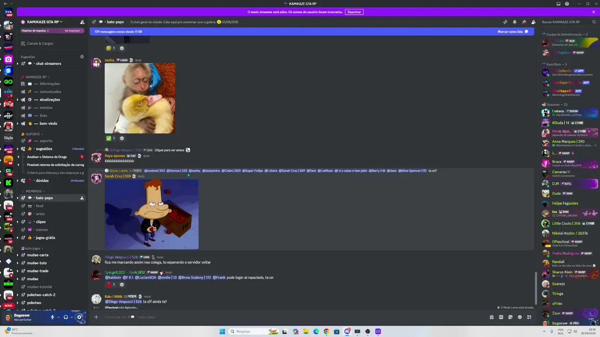
Task: Open Windows Start menu
Action: pyautogui.click(x=222, y=331)
